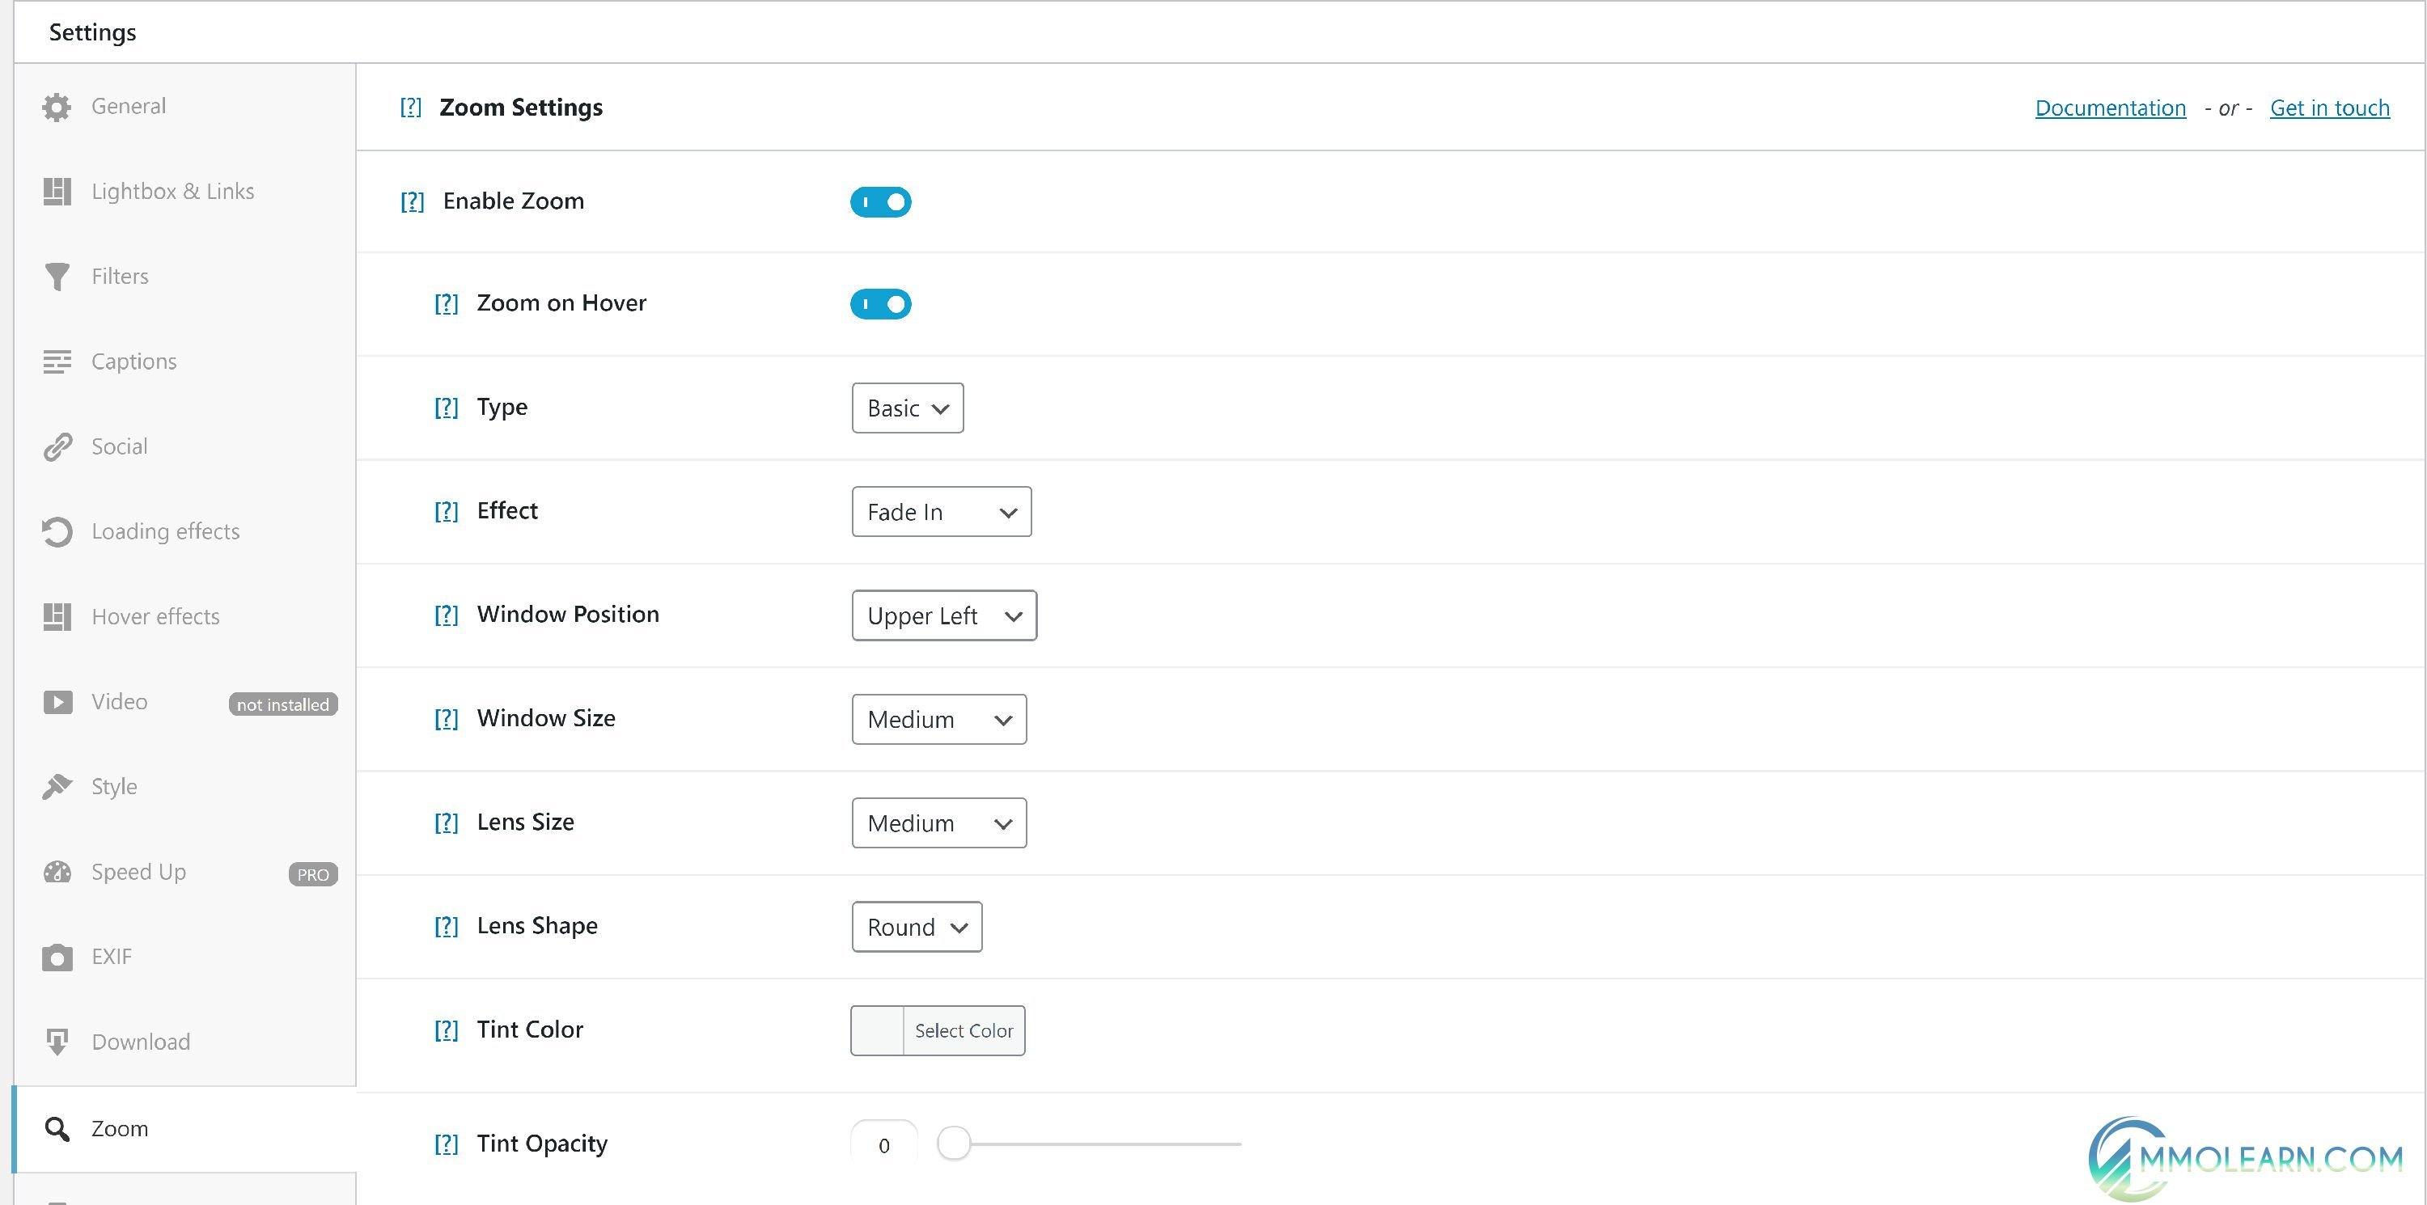Screen dimensions: 2427x1205
Task: Click the Lightbox & Links grid icon
Action: click(x=57, y=191)
